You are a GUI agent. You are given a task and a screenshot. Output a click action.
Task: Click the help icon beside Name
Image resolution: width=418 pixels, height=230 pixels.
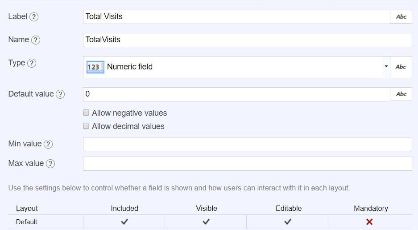pyautogui.click(x=36, y=40)
